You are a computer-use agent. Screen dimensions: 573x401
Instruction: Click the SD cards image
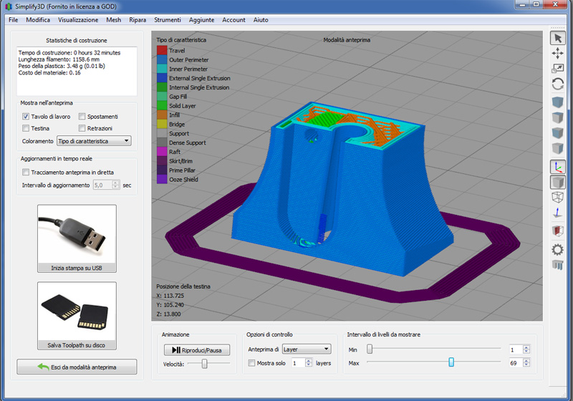click(77, 311)
